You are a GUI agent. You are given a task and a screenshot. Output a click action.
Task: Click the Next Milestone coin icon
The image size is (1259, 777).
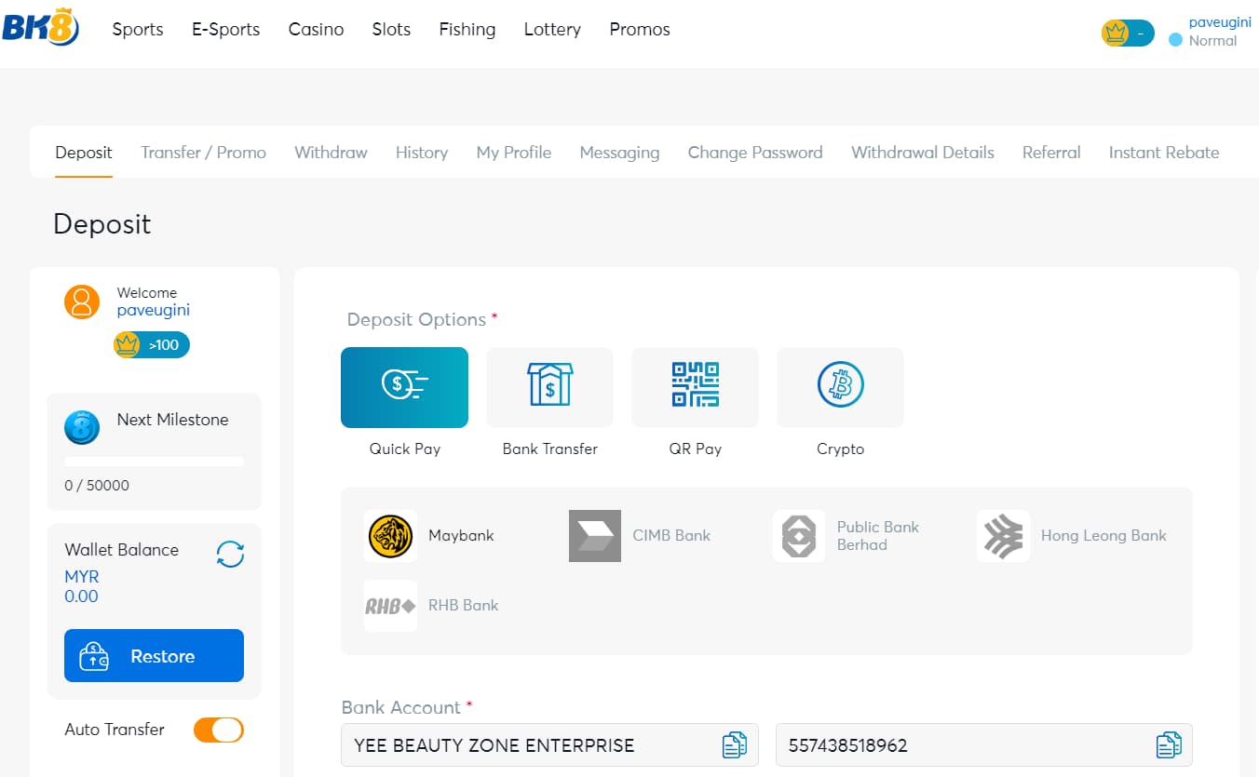tap(82, 427)
